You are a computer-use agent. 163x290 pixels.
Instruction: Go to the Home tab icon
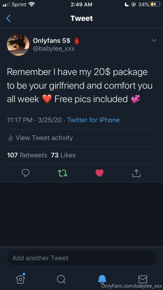click(x=20, y=278)
